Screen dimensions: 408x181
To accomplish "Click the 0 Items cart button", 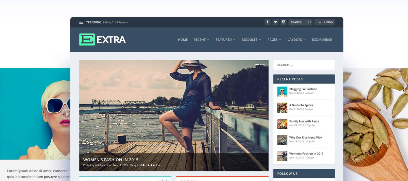I will [324, 22].
